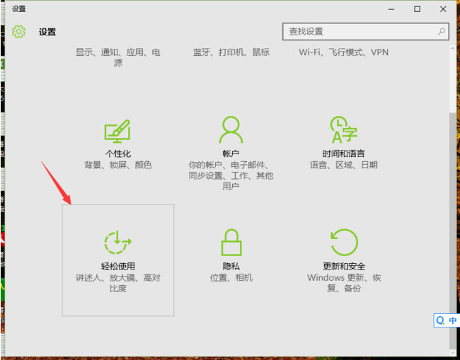Click the 时间和语言 label
This screenshot has height=360, width=460.
[x=343, y=153]
